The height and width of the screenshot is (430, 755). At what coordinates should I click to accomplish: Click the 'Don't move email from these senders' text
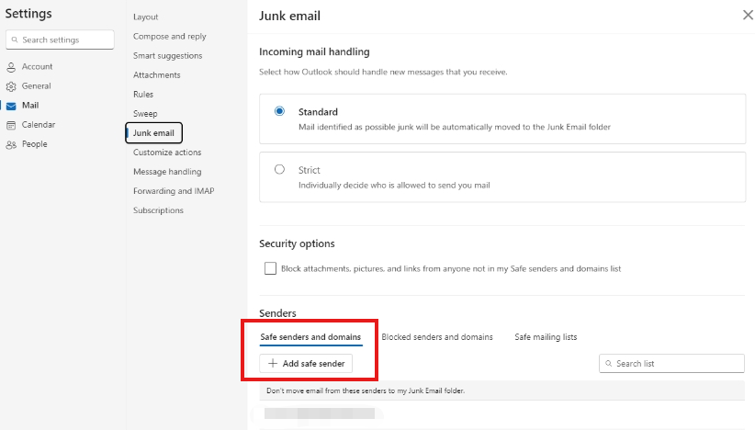pos(366,390)
